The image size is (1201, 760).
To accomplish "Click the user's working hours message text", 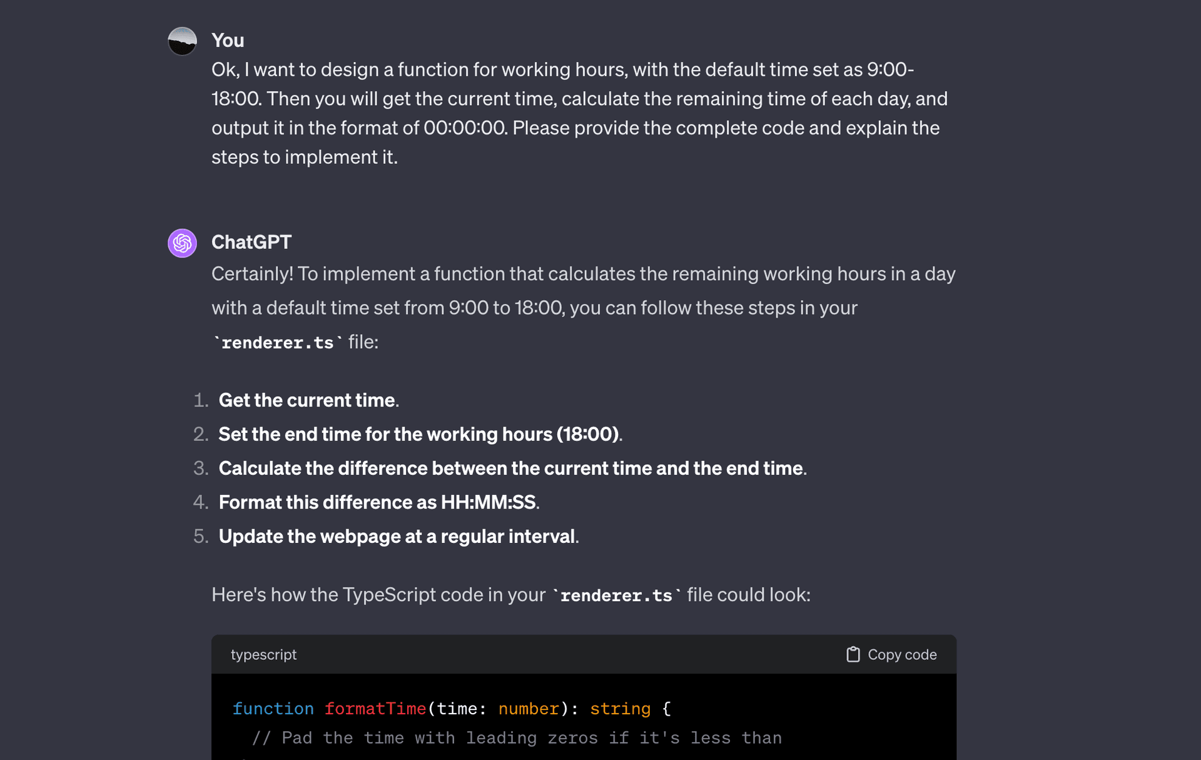I will [x=579, y=113].
